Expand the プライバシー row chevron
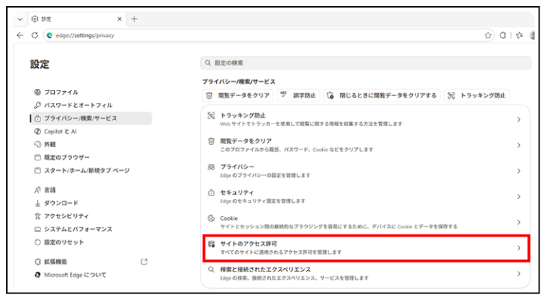The height and width of the screenshot is (299, 545). 518,171
